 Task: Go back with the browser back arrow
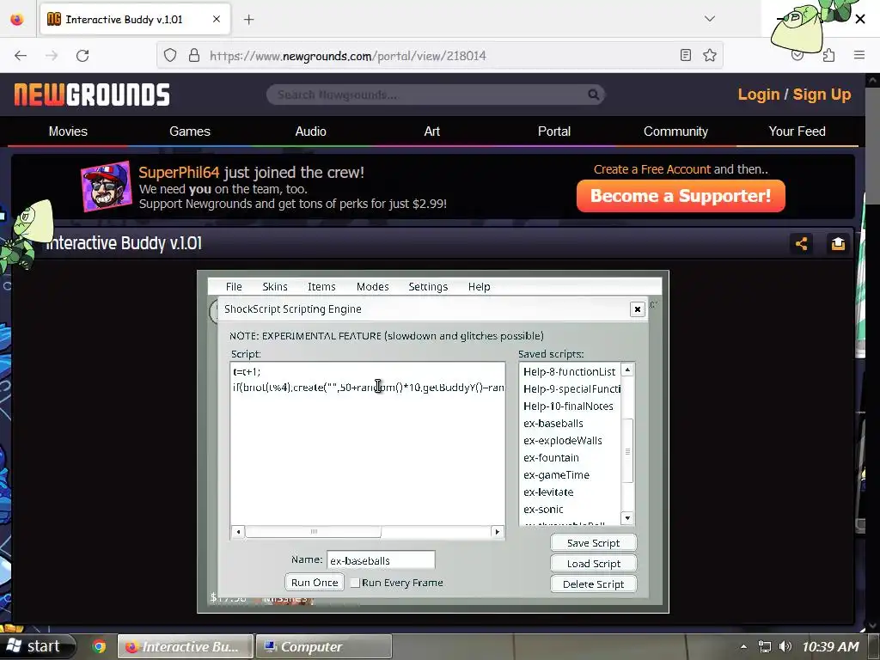pyautogui.click(x=21, y=56)
